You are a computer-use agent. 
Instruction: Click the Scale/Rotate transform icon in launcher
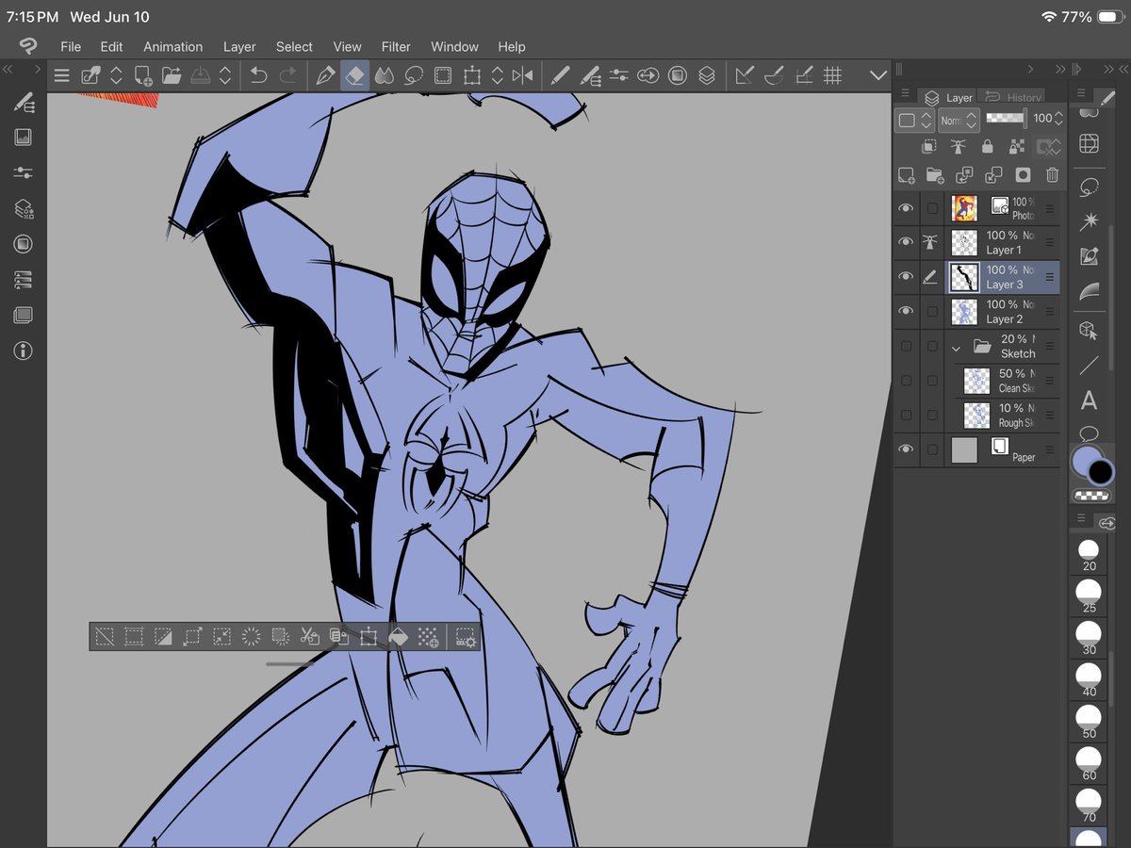(368, 637)
